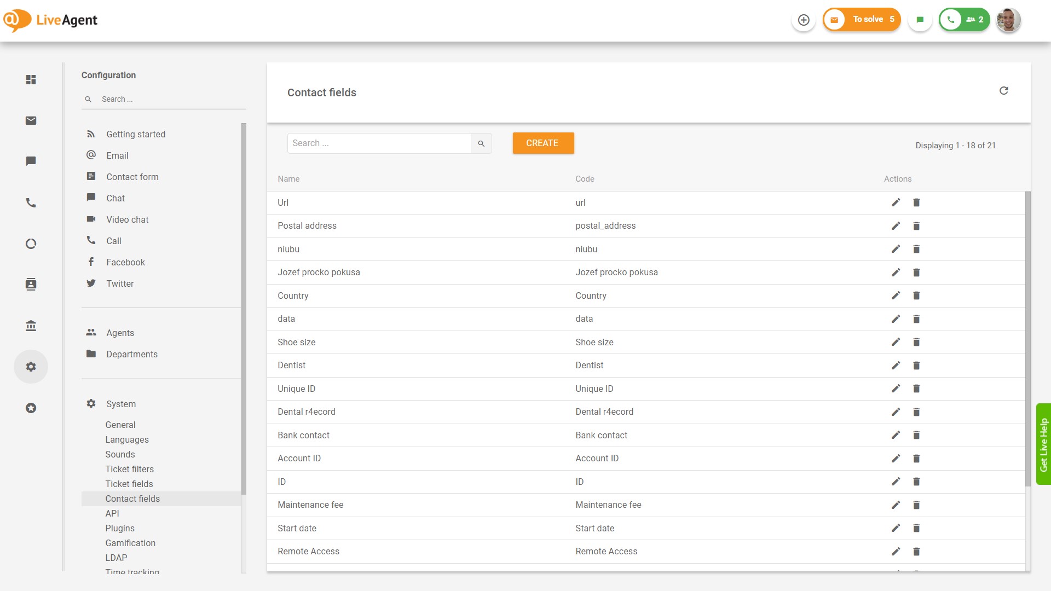
Task: Open the user avatar profile menu
Action: point(1008,20)
